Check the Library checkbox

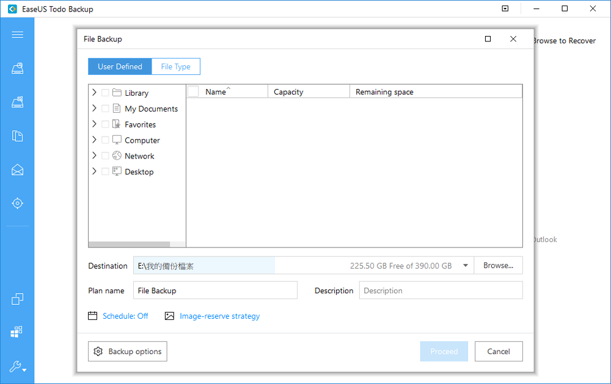105,93
